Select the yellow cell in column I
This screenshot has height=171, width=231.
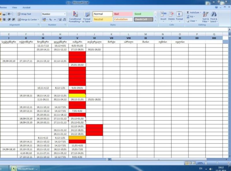pos(77,95)
